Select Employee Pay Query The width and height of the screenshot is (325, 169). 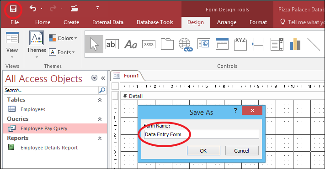[x=55, y=128]
